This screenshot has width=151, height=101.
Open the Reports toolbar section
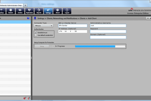pos(39,11)
